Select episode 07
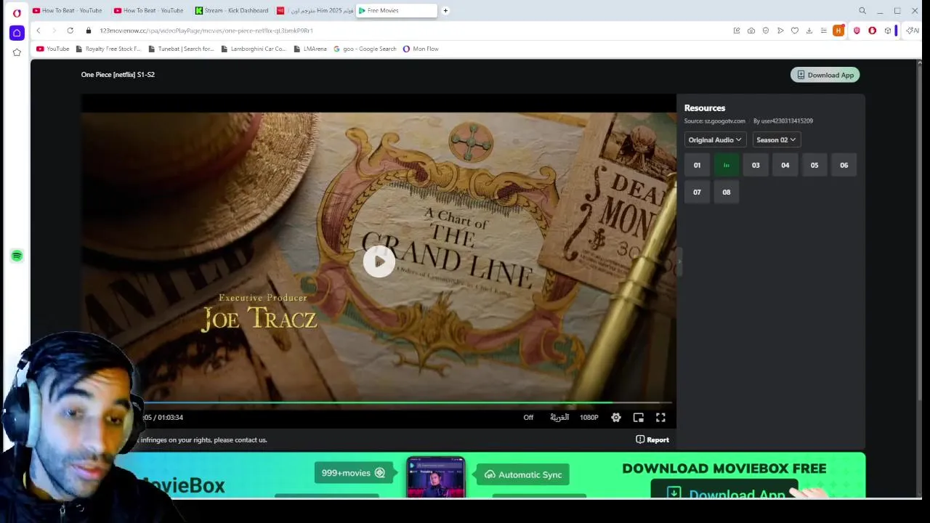Viewport: 930px width, 523px height. [x=697, y=192]
